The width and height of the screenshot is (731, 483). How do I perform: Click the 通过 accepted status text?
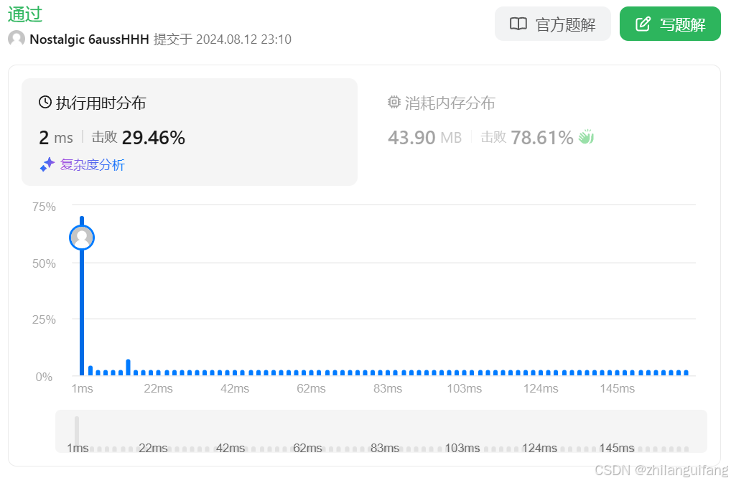point(25,14)
